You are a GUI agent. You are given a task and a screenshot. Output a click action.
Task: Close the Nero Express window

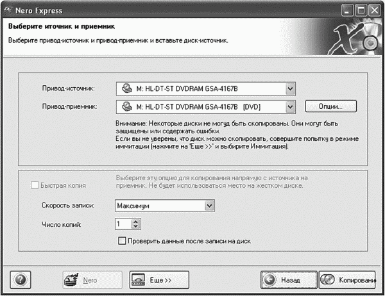[375, 10]
